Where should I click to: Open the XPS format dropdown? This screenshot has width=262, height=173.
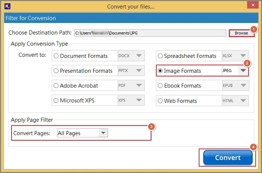point(131,100)
